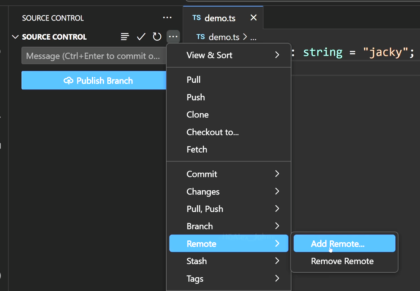Screen dimensions: 420x291
Task: Open the Changes submenu
Action: click(x=228, y=191)
